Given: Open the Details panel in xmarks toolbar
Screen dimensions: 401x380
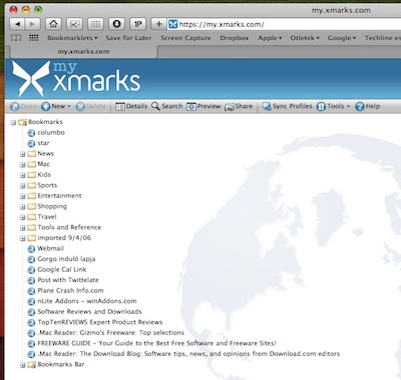Looking at the screenshot, I should click(x=131, y=106).
